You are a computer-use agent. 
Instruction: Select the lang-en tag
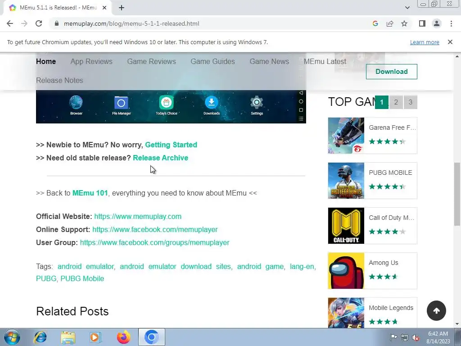tap(302, 267)
